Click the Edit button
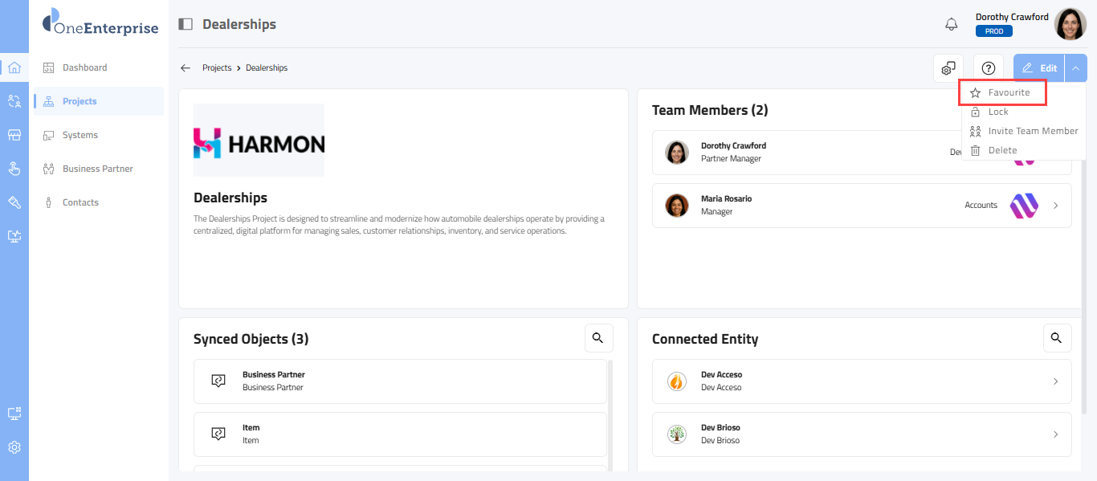This screenshot has width=1097, height=481. 1039,68
